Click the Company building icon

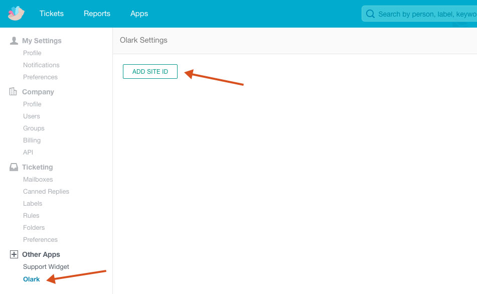[x=14, y=92]
